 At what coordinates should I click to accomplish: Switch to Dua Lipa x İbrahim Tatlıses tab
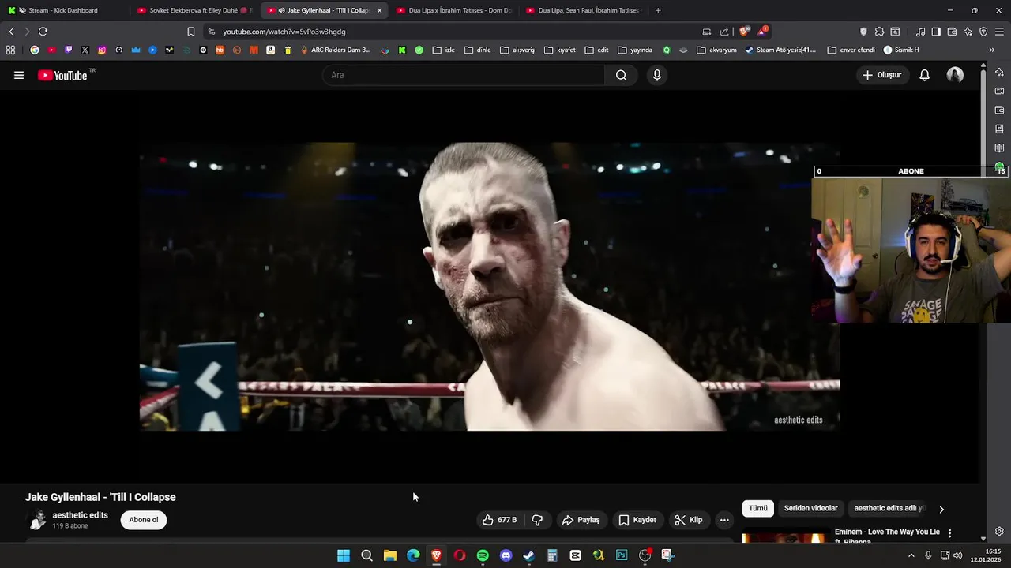point(453,10)
